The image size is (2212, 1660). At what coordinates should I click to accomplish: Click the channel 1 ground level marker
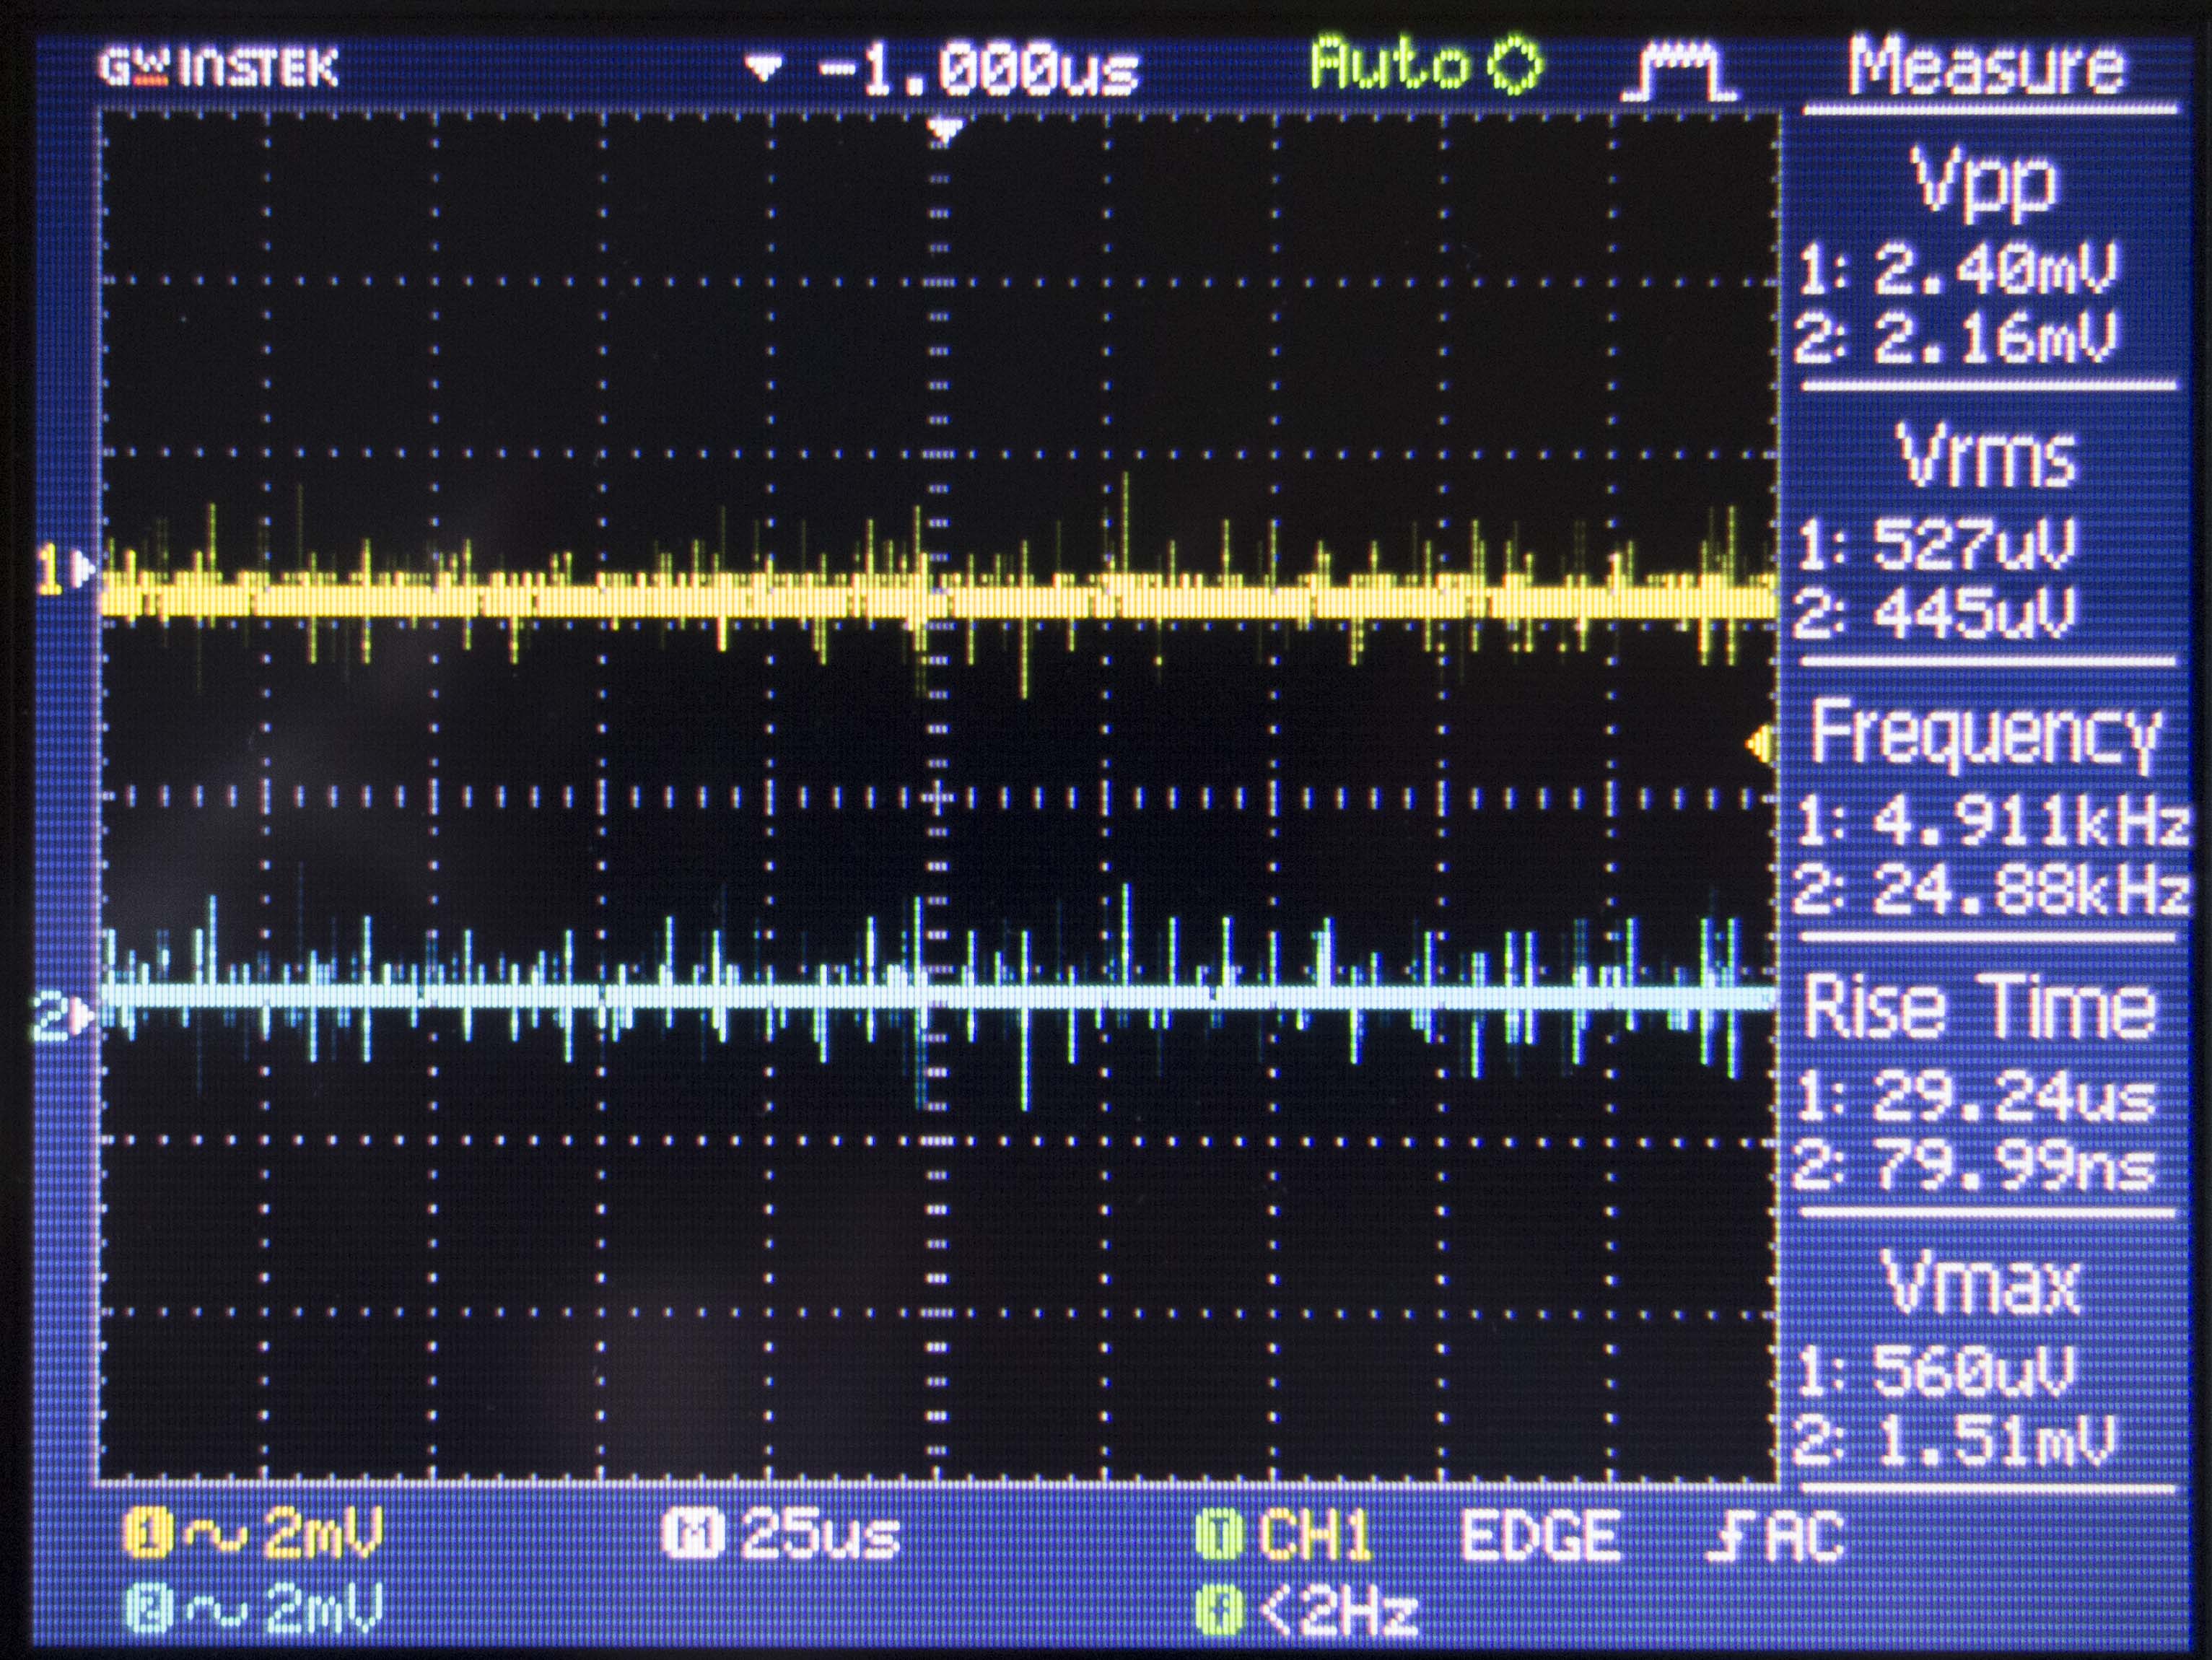pos(66,570)
